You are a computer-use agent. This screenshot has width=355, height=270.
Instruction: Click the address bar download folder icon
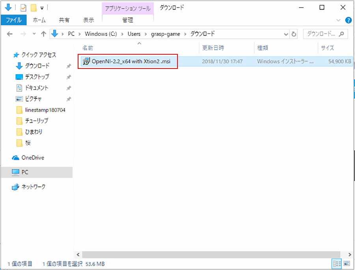54,34
